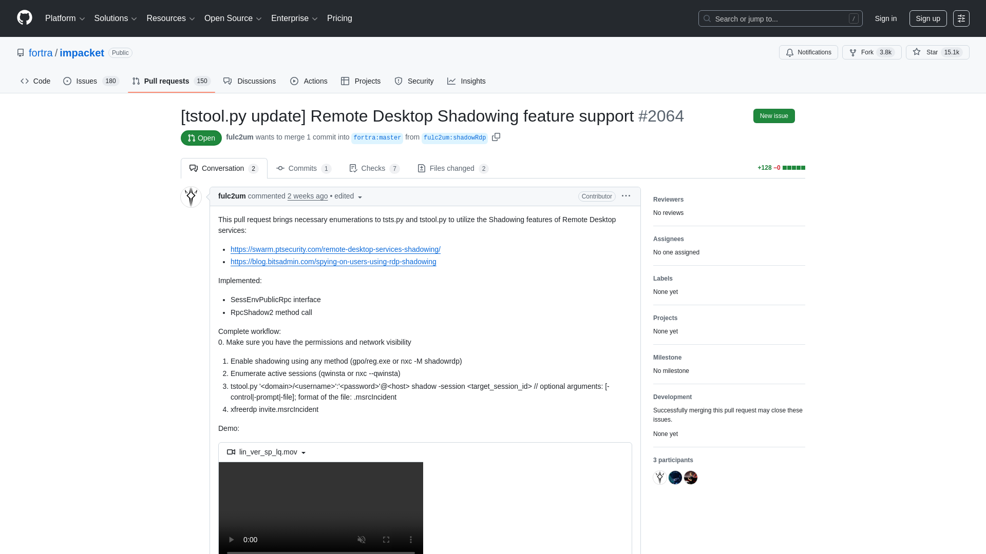Click the GitHub home logo
The image size is (986, 554).
[24, 17]
